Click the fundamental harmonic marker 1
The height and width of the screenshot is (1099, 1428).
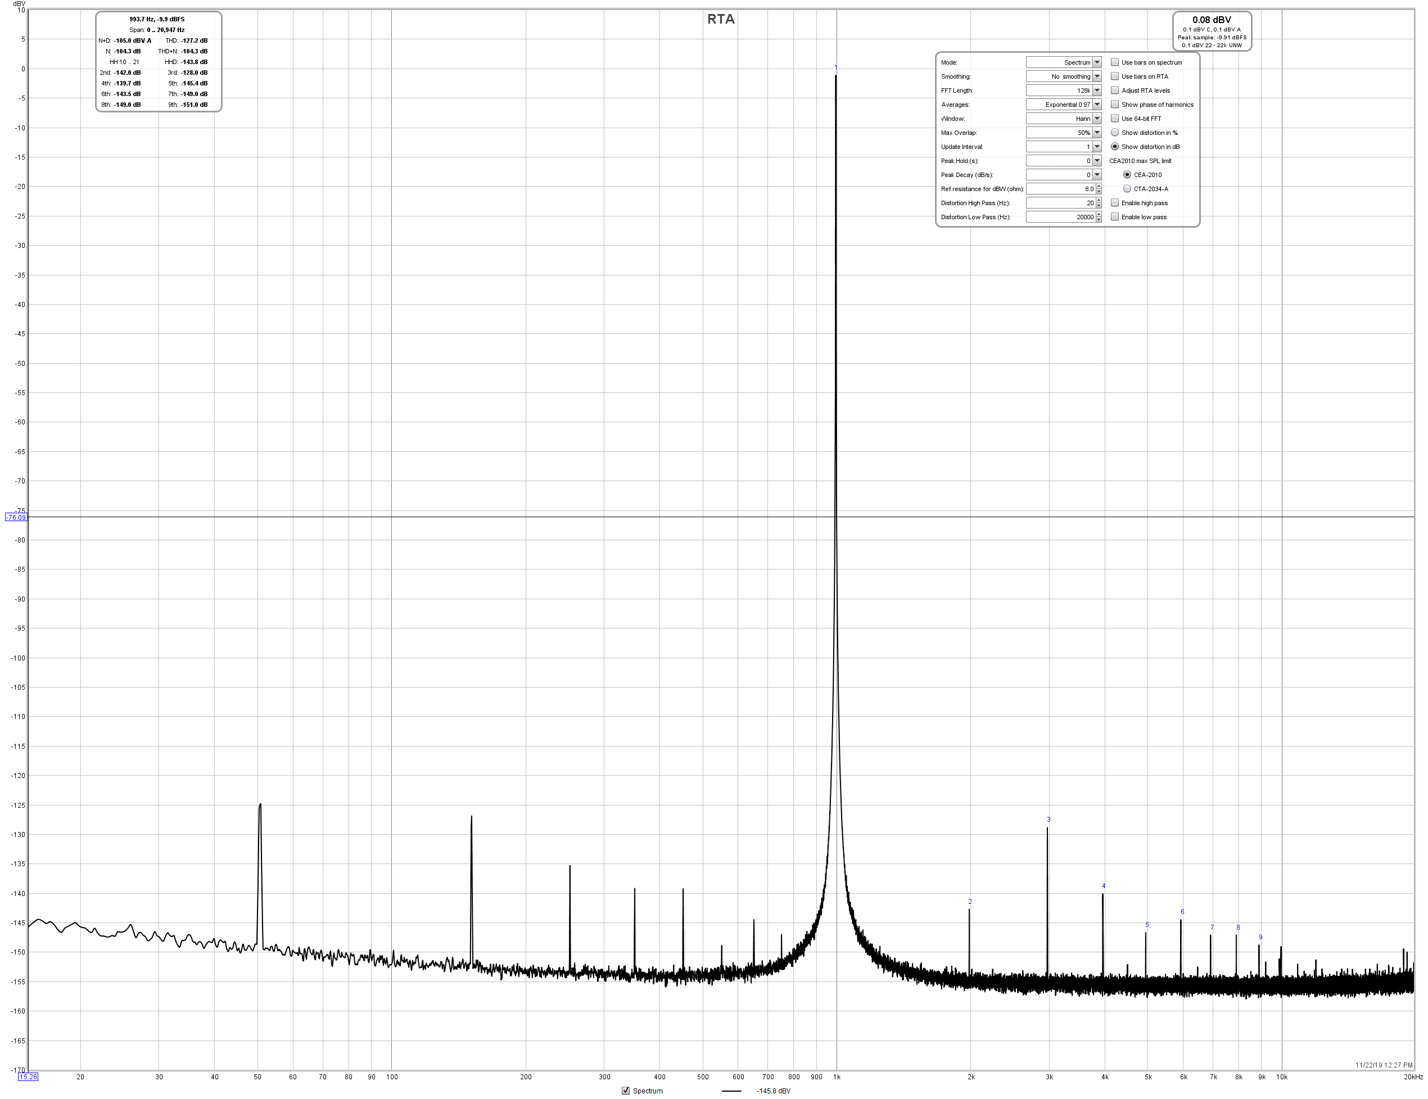tap(835, 68)
